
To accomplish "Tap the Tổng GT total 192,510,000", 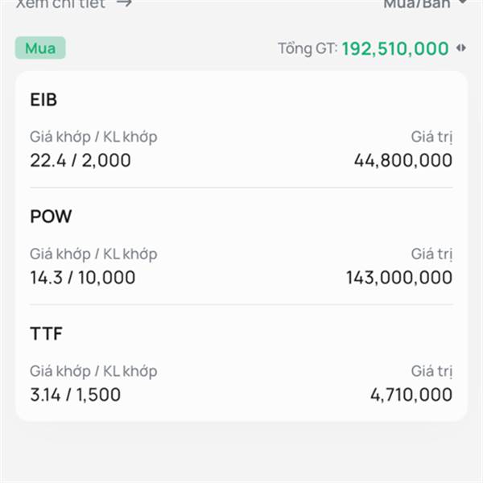I will [394, 48].
